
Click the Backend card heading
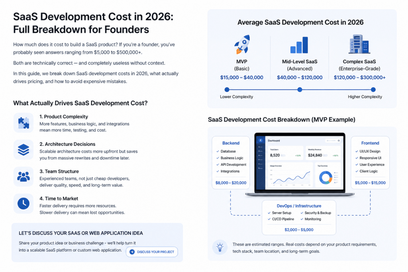click(x=231, y=143)
